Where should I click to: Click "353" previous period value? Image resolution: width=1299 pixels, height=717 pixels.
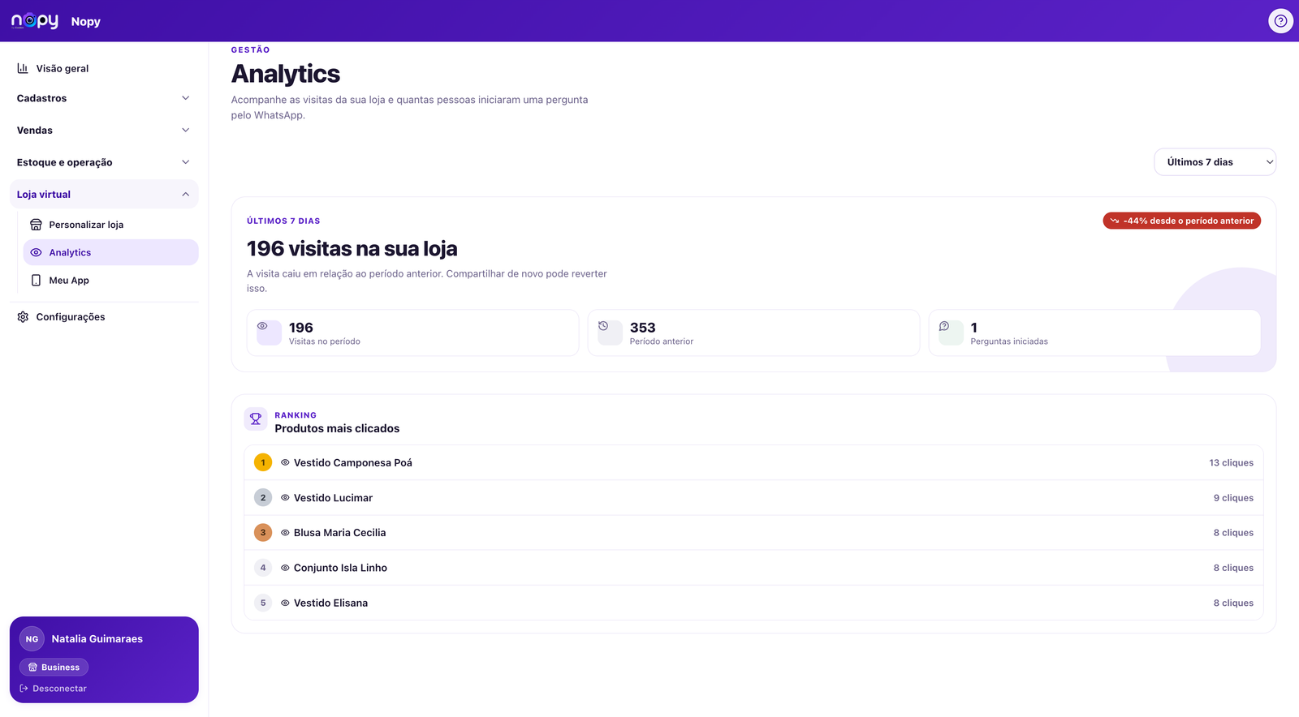(642, 328)
